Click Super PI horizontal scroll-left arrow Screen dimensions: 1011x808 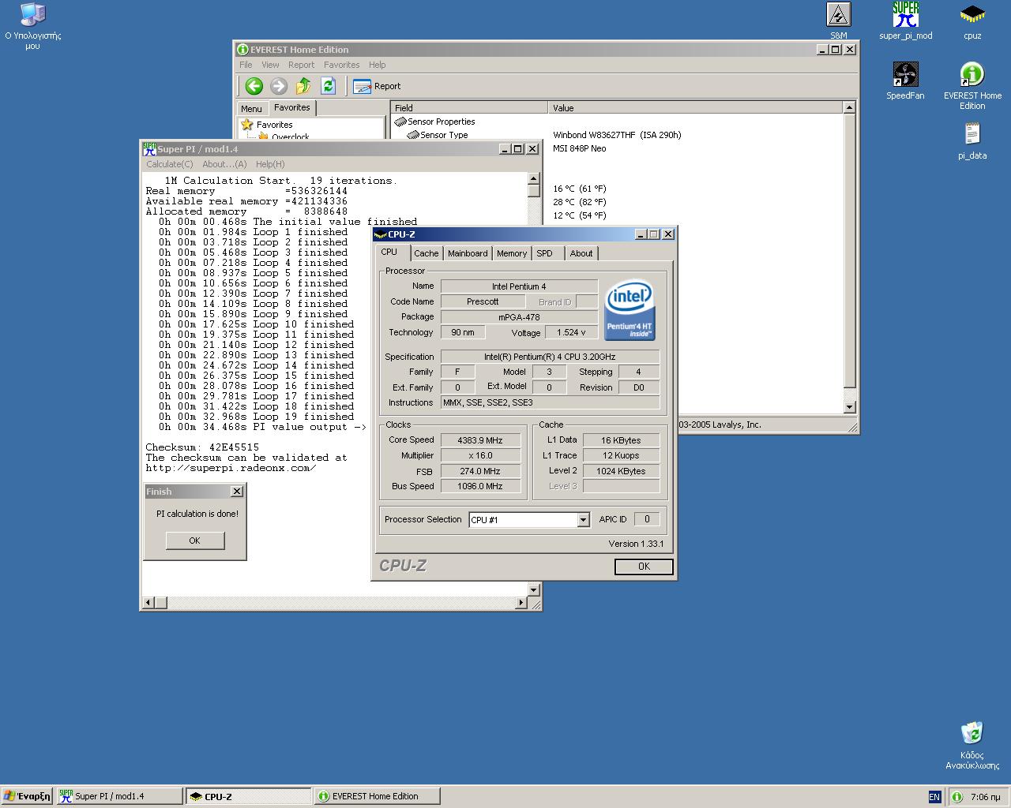[148, 603]
